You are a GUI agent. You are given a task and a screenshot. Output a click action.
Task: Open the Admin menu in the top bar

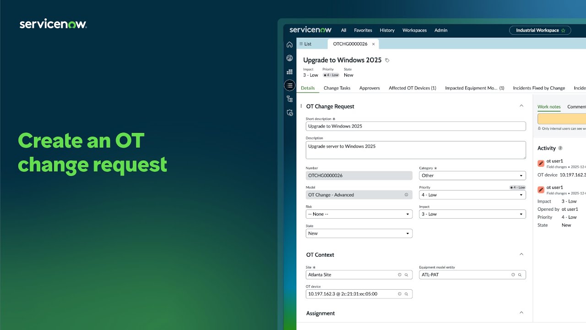coord(441,30)
